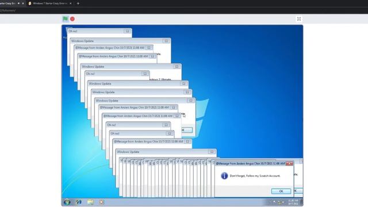Click the blue info icon in message dialog
Screen dimensions: 368x207
coord(224,175)
